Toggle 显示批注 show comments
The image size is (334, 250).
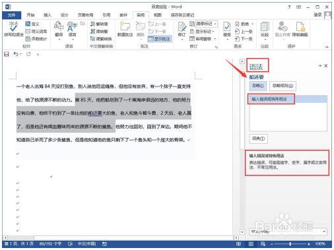coord(160,39)
